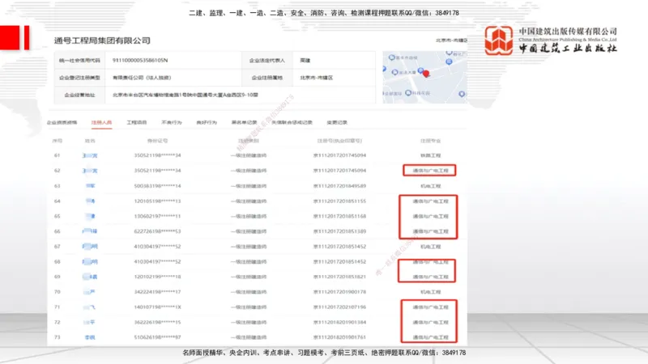Open the name link in row 64

90,201
